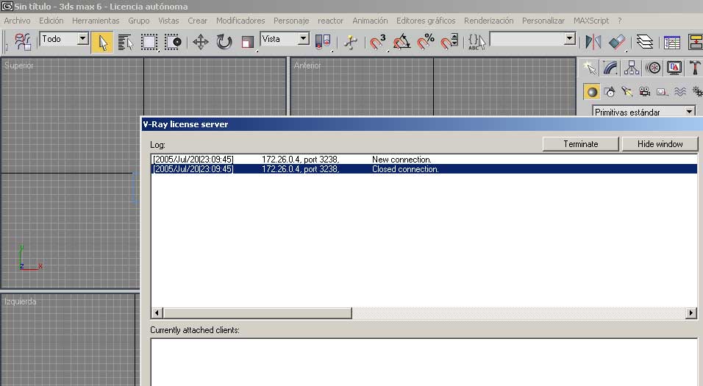Open the Vistas menu
Viewport: 703px width, 386px height.
click(x=168, y=21)
